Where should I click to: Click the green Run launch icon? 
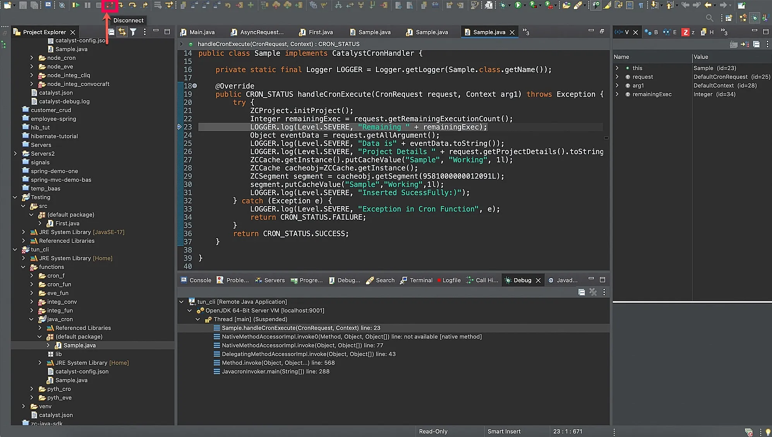point(518,5)
